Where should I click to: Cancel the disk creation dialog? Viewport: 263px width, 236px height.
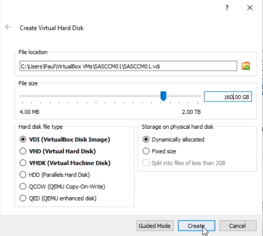238,226
